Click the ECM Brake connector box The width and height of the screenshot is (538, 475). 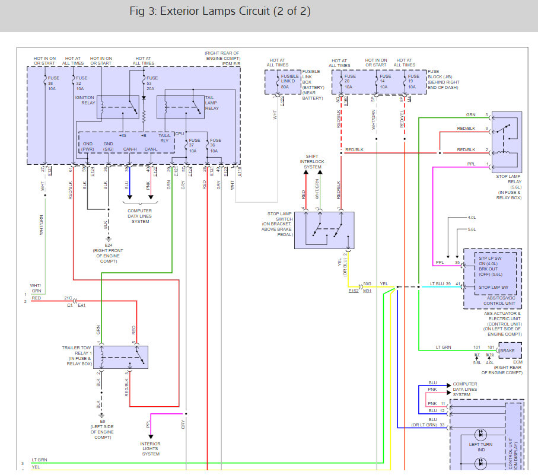(x=510, y=350)
